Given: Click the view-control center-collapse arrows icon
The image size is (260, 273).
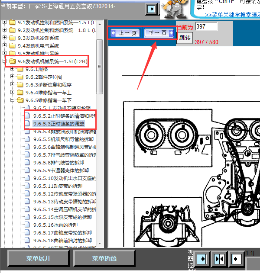Looking at the screenshot, I should point(219,259).
